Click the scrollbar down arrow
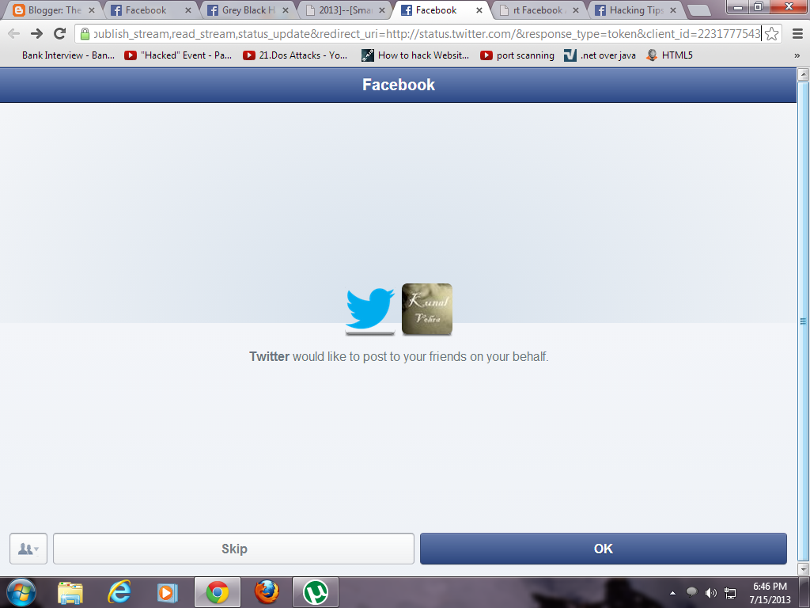Image resolution: width=810 pixels, height=608 pixels. [x=804, y=569]
